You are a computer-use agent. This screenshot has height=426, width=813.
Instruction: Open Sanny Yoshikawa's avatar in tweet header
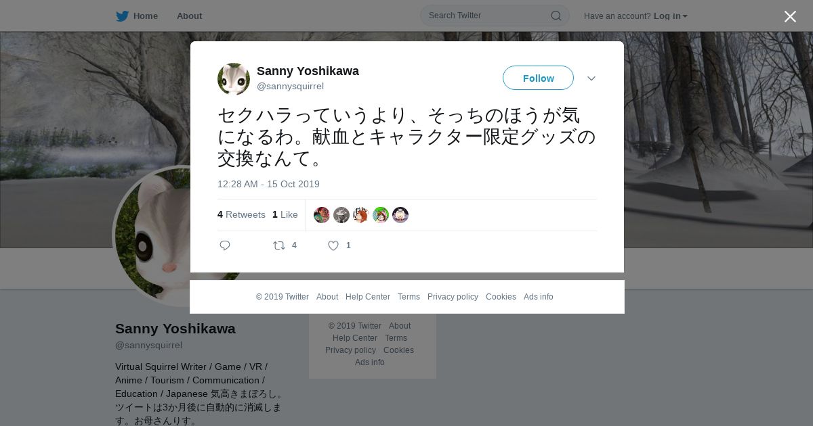tap(234, 79)
